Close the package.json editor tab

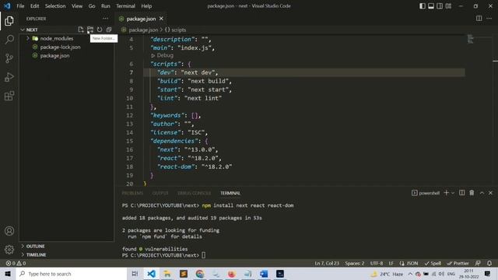[161, 19]
